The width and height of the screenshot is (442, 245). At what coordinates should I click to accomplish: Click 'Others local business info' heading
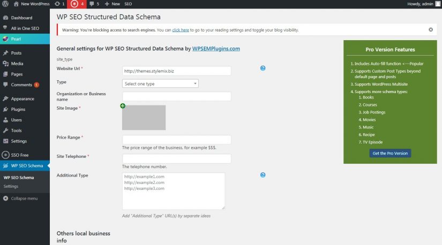point(84,237)
